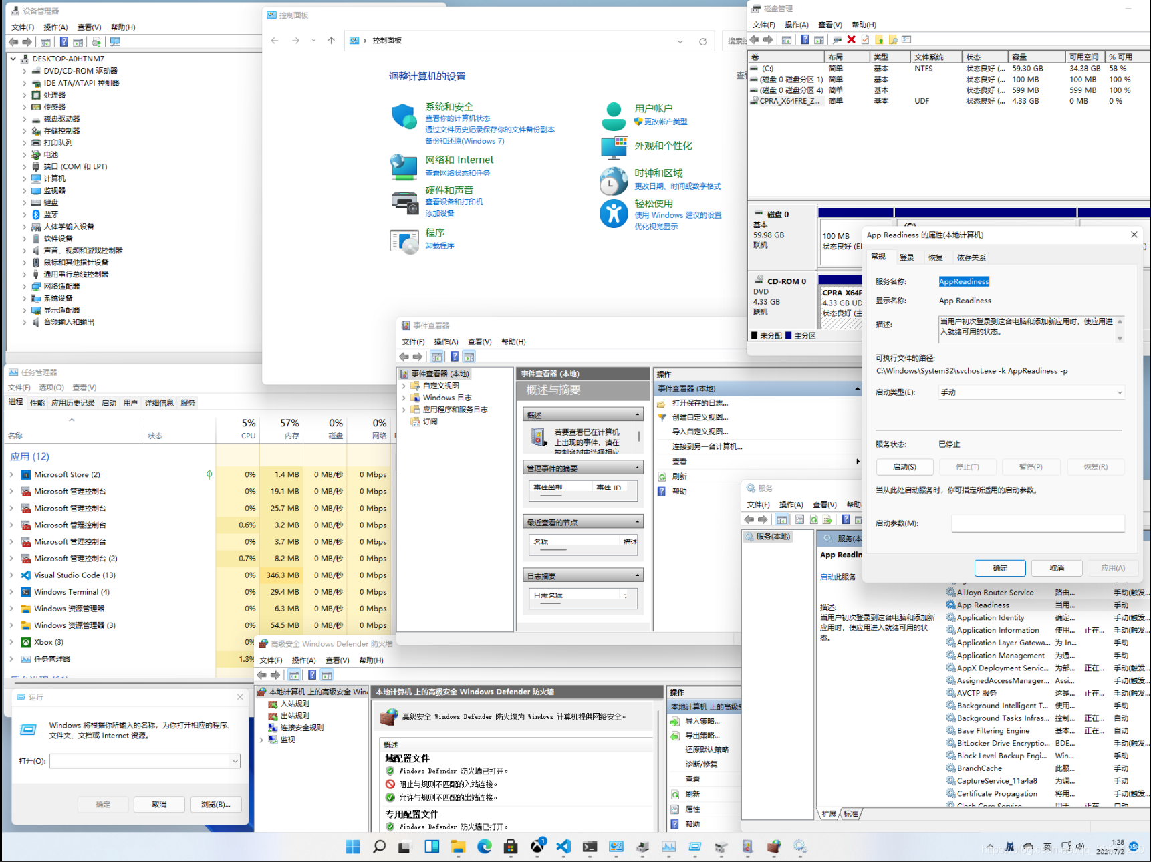Screen dimensions: 1151x862
Task: Click the Windows Start button
Action: (x=353, y=847)
